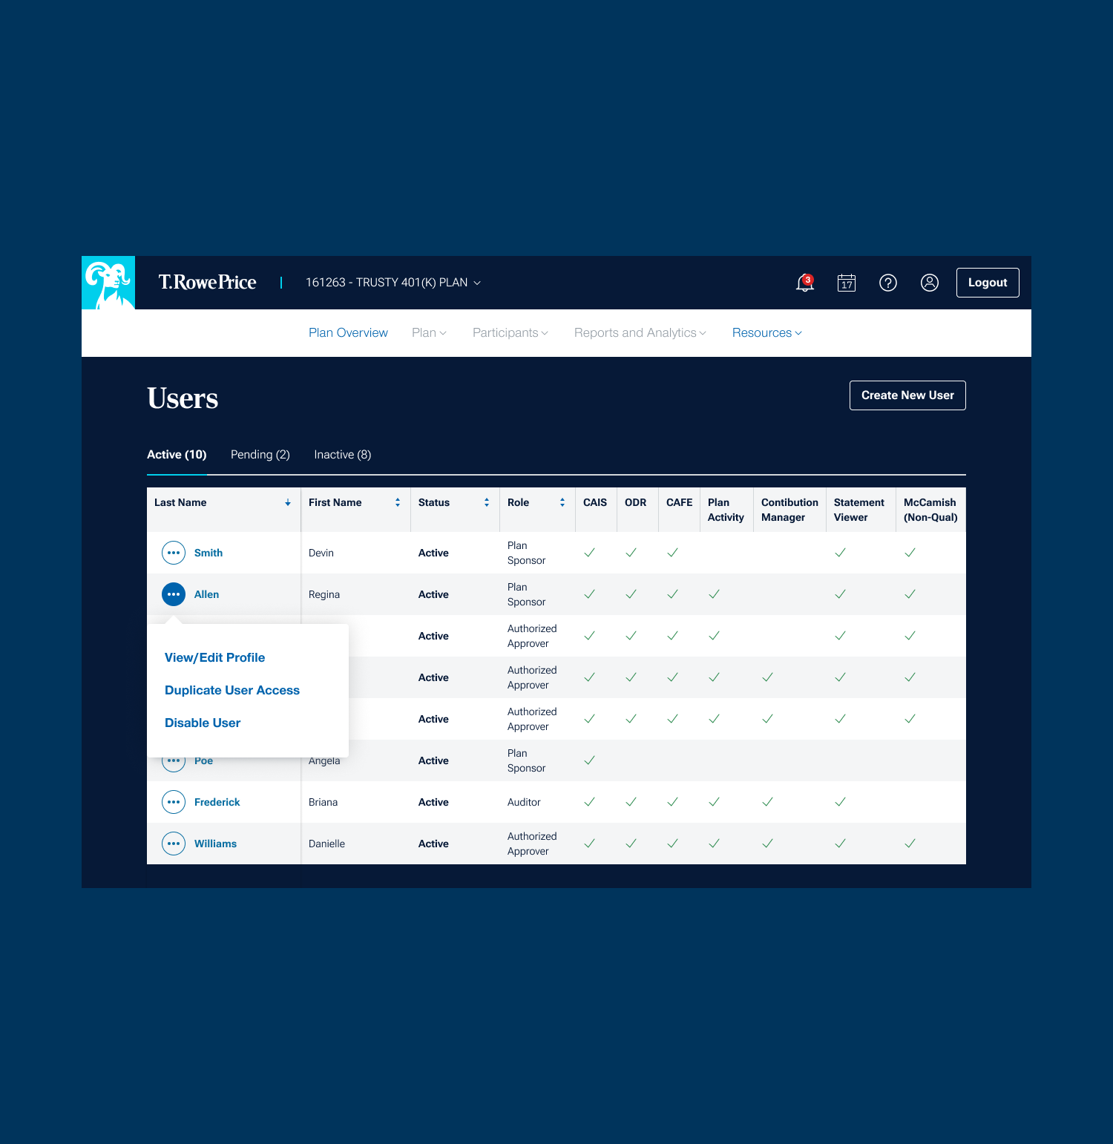Viewport: 1113px width, 1144px height.
Task: Expand the TRUSTY 401(K) PLAN selector
Action: point(393,283)
